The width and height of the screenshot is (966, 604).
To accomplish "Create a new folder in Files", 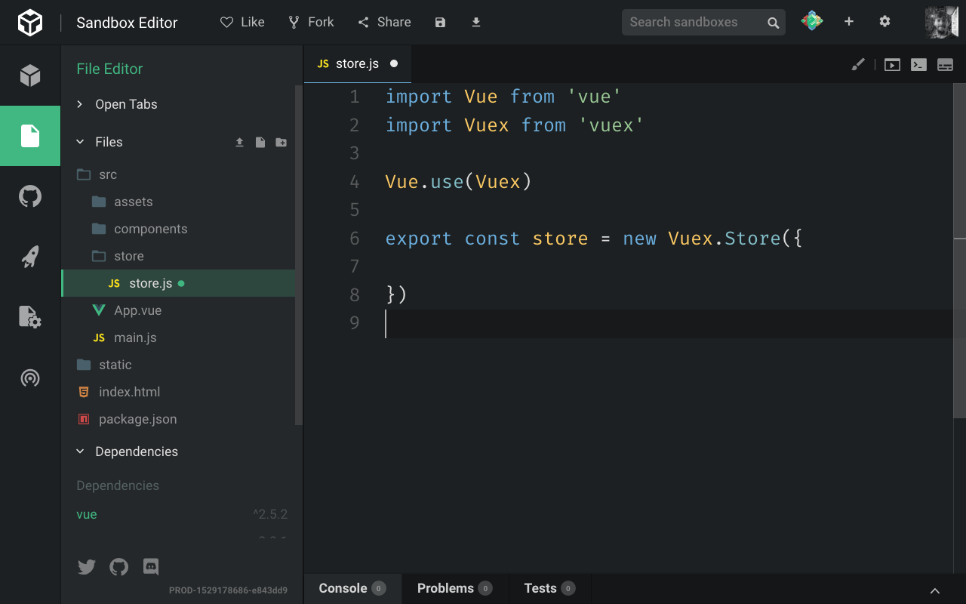I will click(x=280, y=142).
